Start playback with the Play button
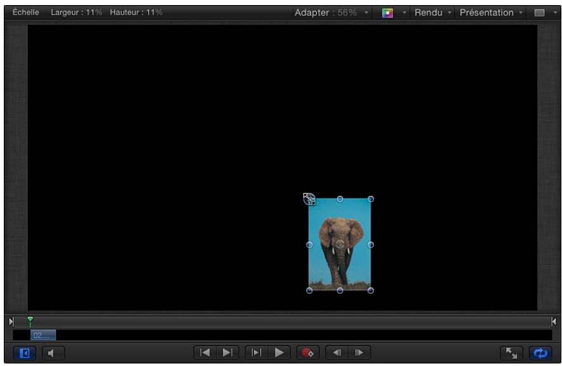Screen dimensions: 562x366 (x=279, y=353)
